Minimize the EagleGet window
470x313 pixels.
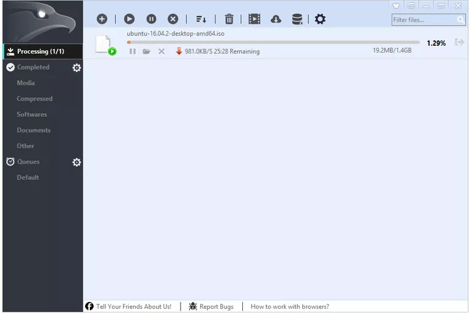(426, 6)
